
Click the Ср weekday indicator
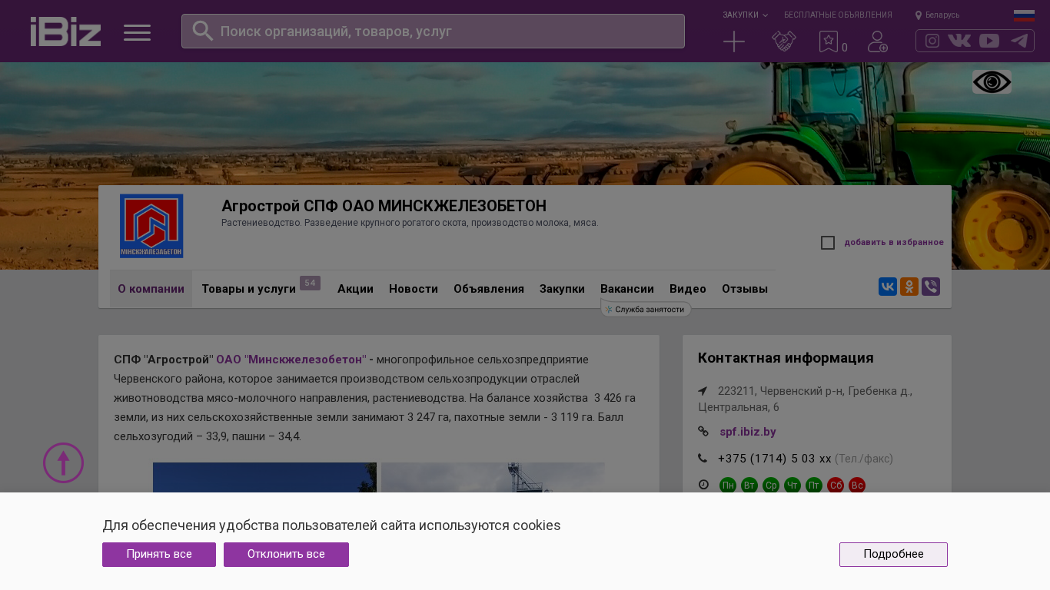[771, 486]
